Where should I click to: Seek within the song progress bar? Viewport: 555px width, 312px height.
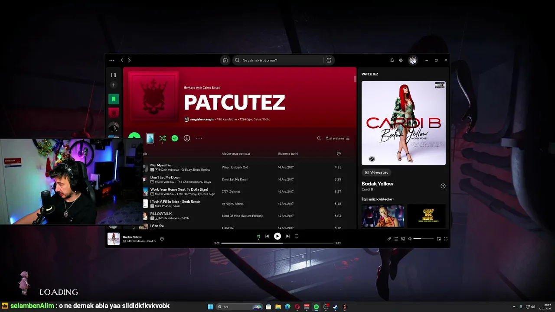click(277, 243)
